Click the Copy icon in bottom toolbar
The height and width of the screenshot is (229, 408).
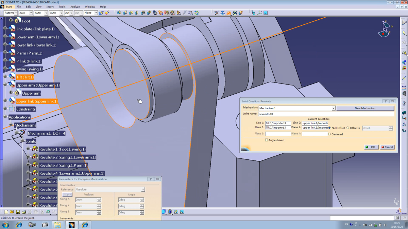tap(36, 212)
